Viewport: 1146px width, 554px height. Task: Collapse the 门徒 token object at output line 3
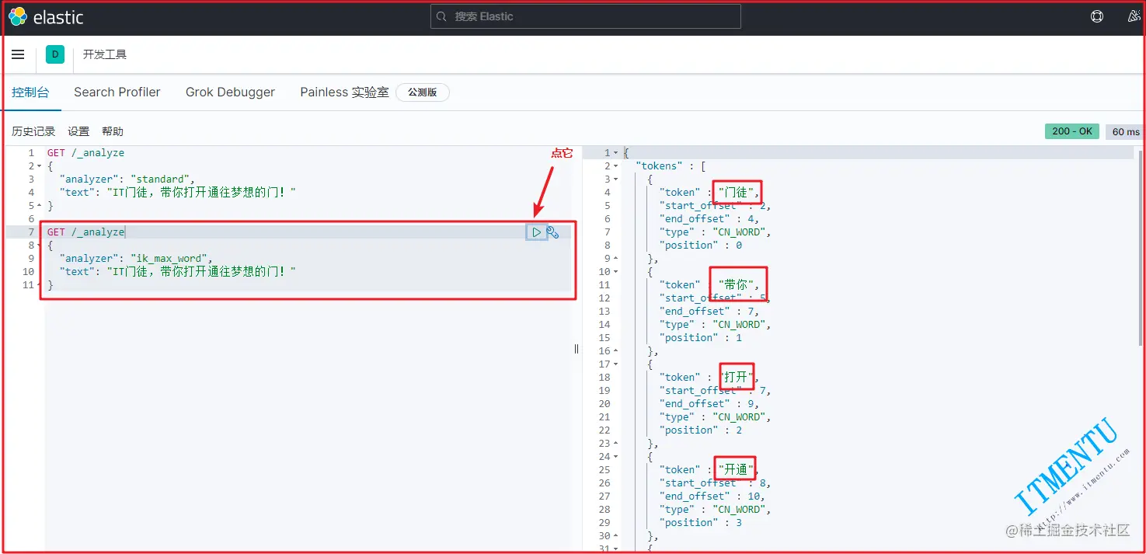[x=616, y=179]
